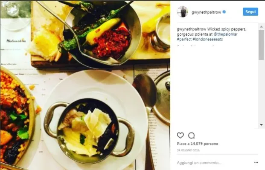The height and width of the screenshot is (170, 265).
Task: Click the comments scrollbar up arrow
Action: tap(261, 27)
